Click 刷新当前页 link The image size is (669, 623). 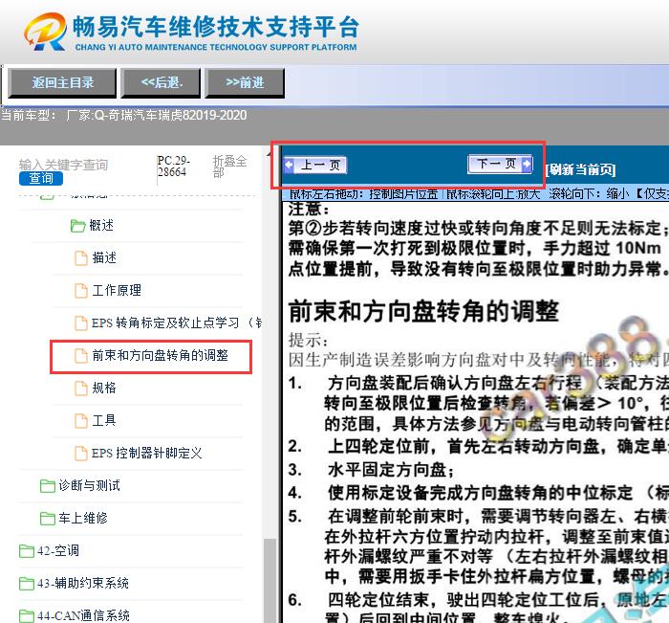[580, 169]
